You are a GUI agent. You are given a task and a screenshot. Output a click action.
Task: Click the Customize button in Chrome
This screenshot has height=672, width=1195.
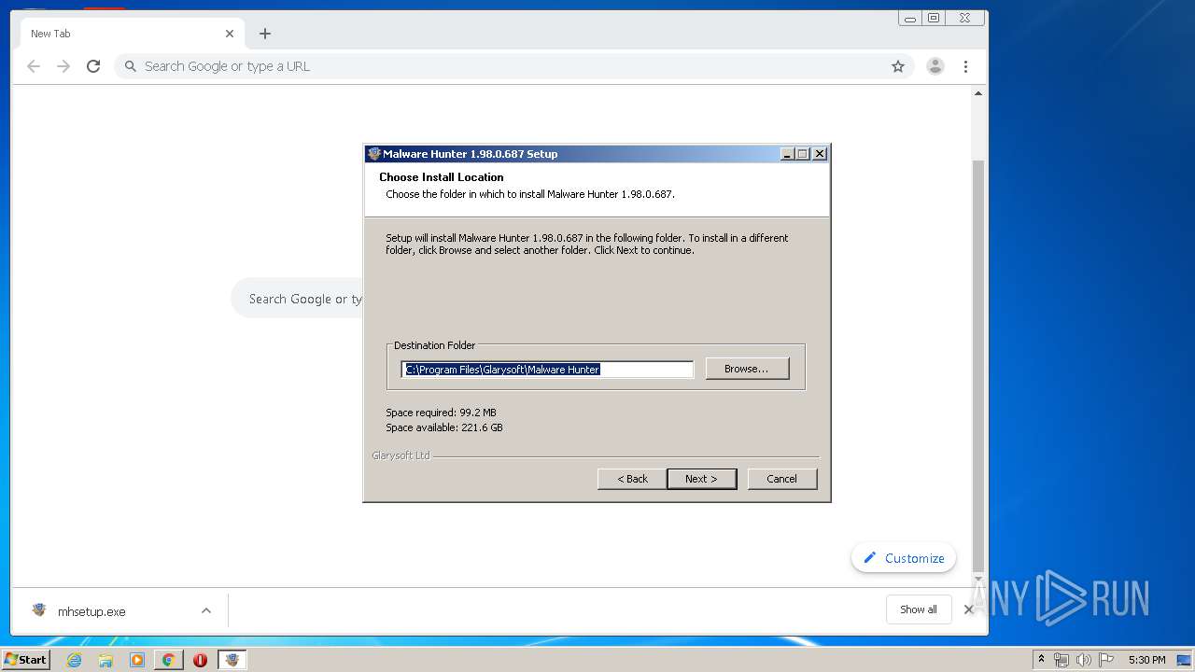pos(904,558)
